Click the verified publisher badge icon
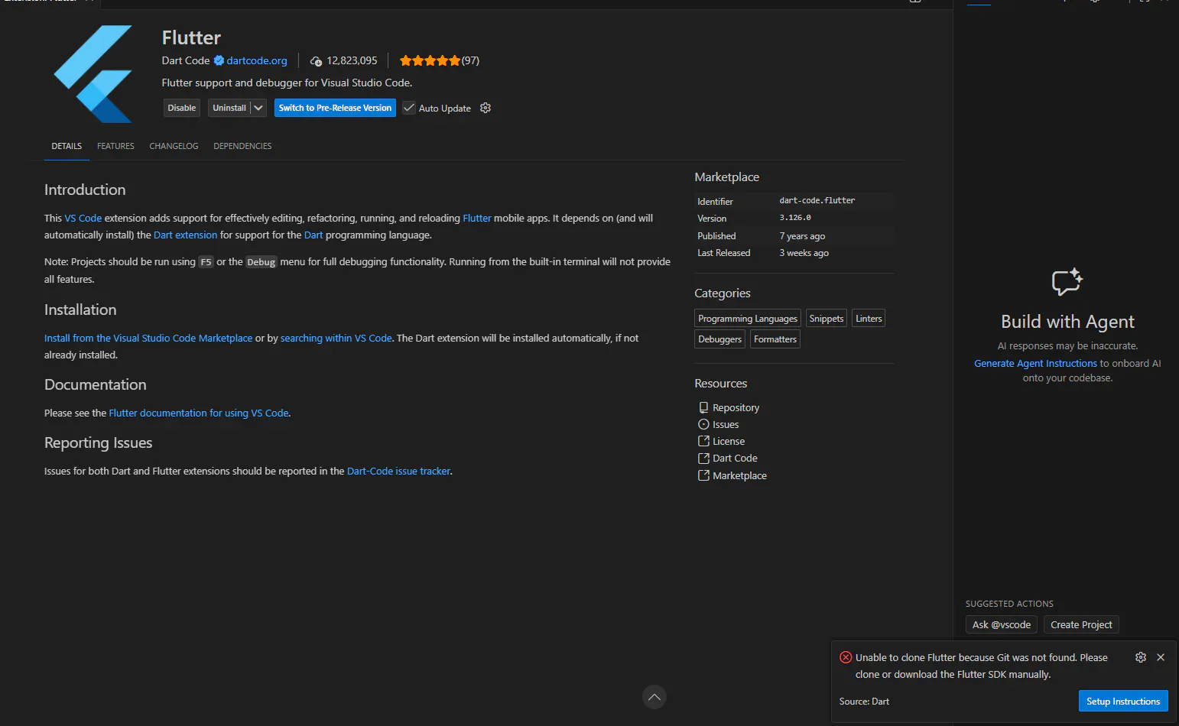 (219, 60)
